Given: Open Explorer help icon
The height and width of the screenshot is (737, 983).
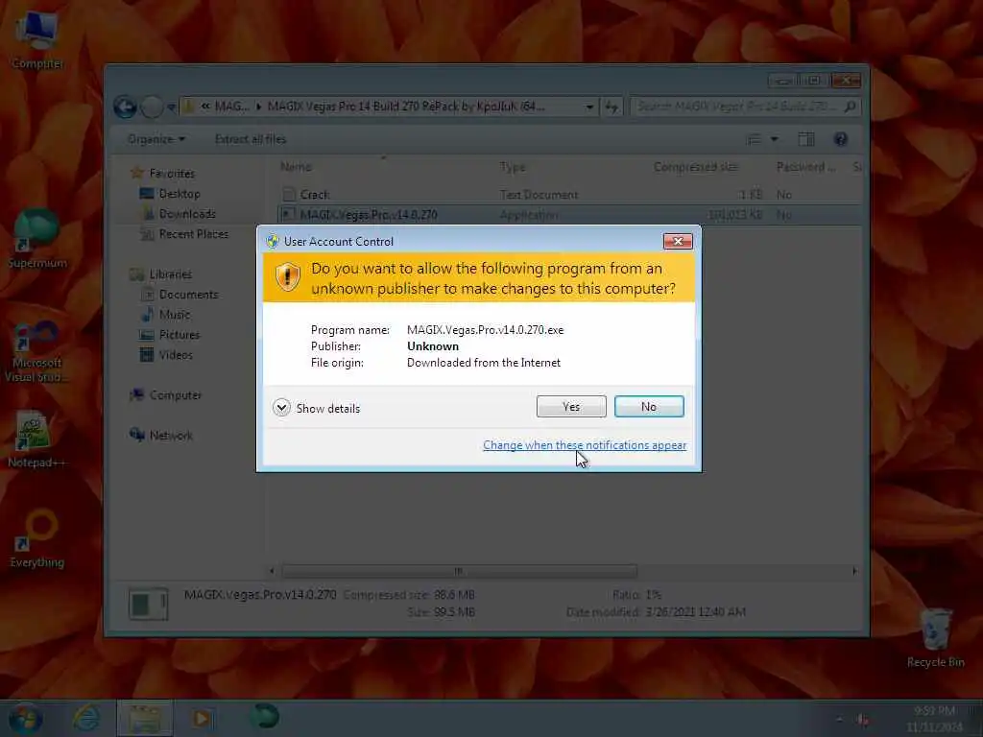Looking at the screenshot, I should coord(841,139).
